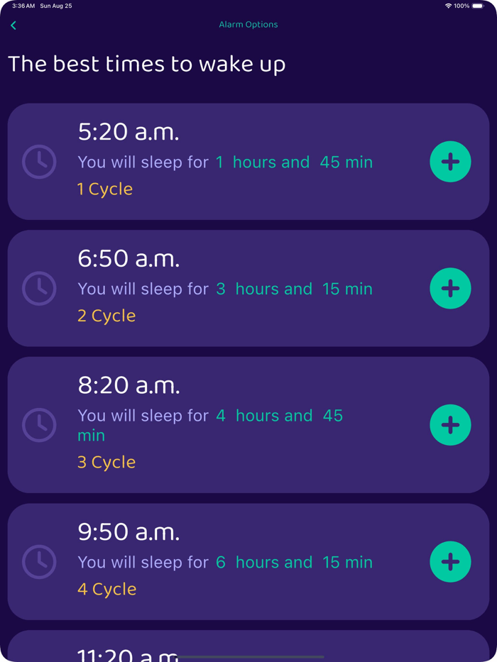Select the 3 Cycle label
Viewport: 497px width, 662px height.
pos(106,462)
